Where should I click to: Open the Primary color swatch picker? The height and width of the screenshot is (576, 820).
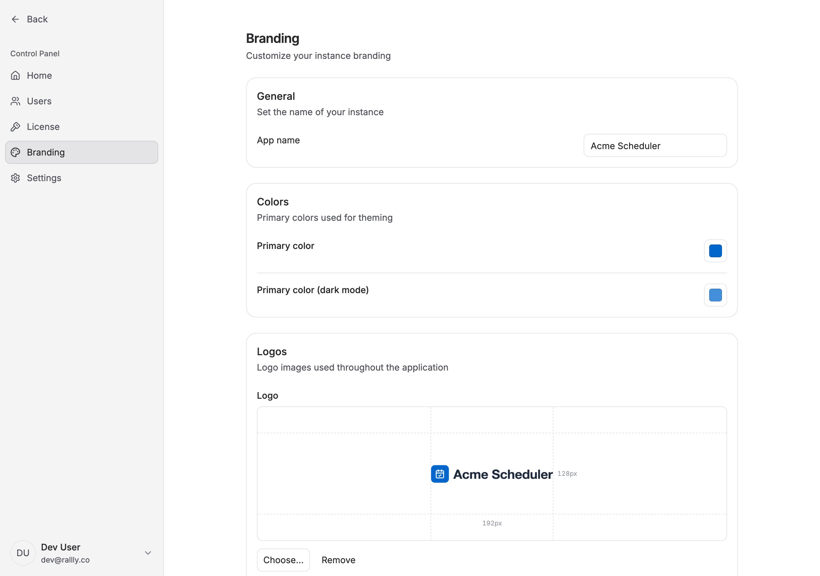715,251
